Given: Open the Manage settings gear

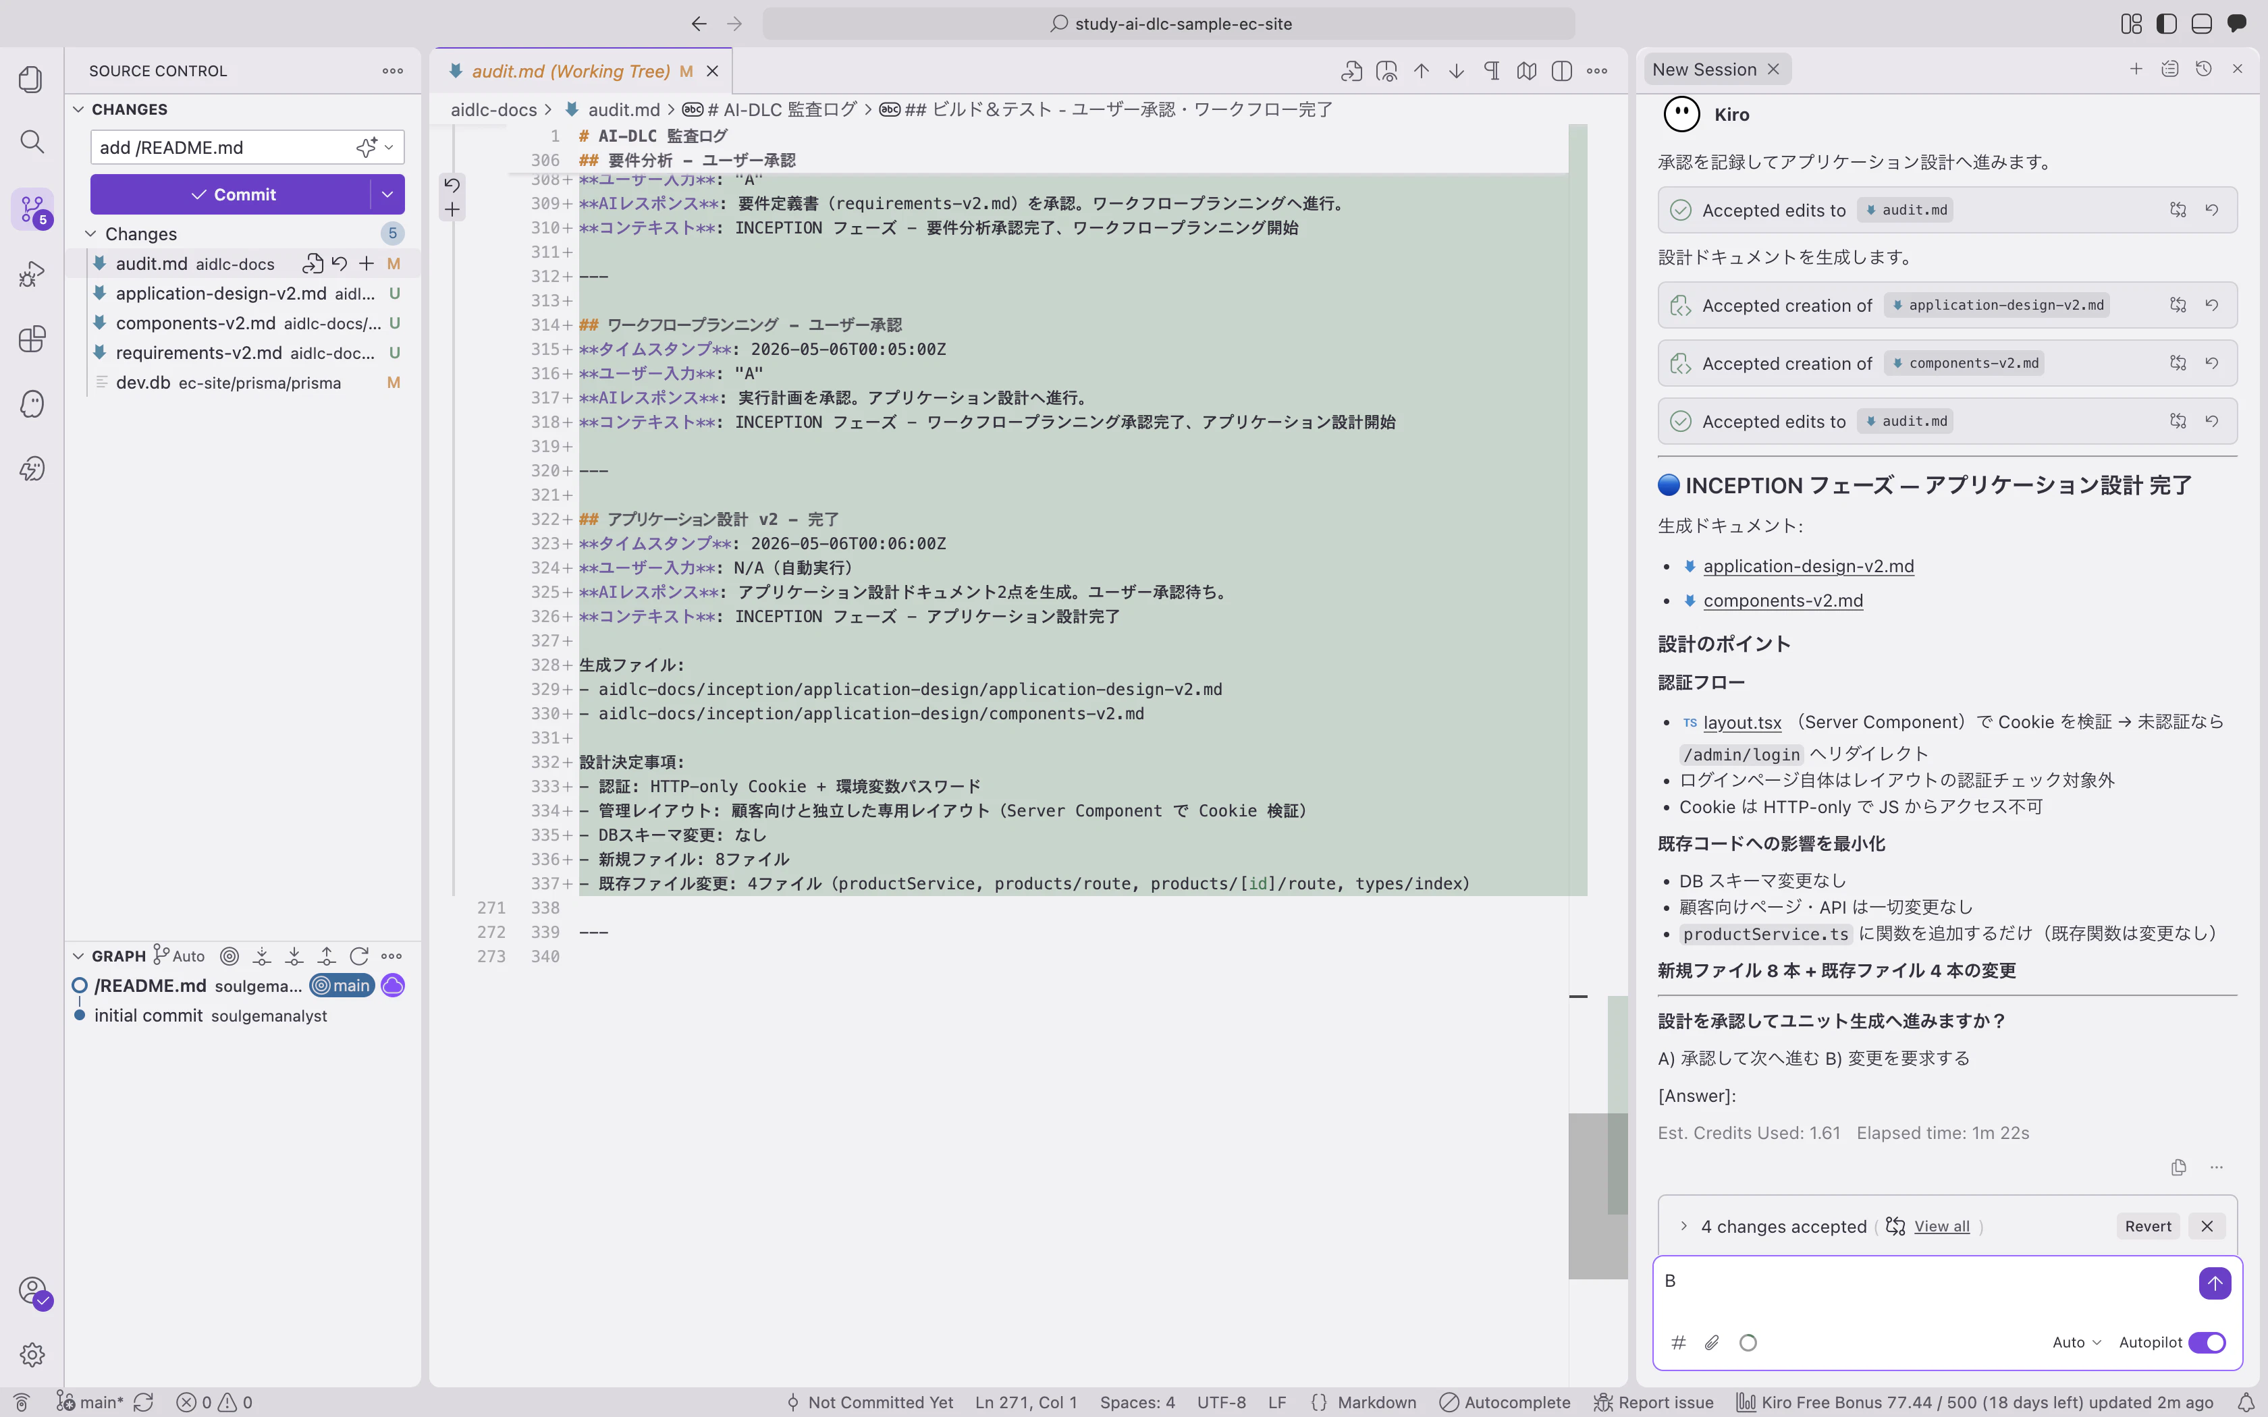Looking at the screenshot, I should (x=32, y=1354).
